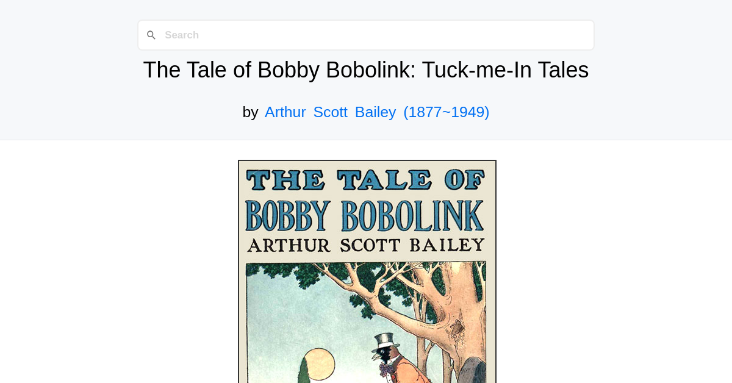Click the word 'by' before the author name

pyautogui.click(x=250, y=112)
